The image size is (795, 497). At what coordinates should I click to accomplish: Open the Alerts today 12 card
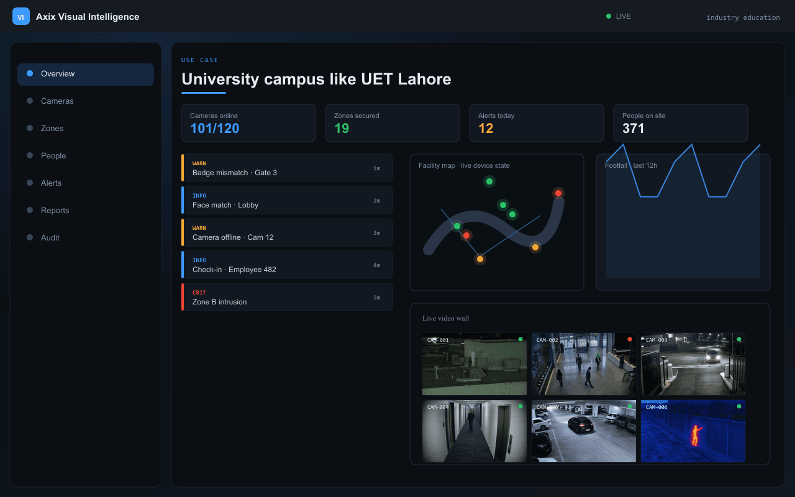click(x=537, y=123)
